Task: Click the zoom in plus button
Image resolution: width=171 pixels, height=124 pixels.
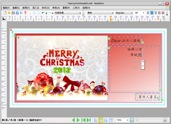Action: point(165,120)
